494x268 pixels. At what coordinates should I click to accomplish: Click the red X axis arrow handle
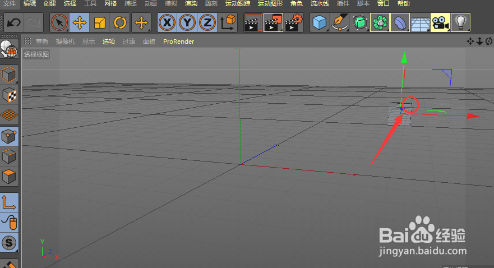click(473, 116)
